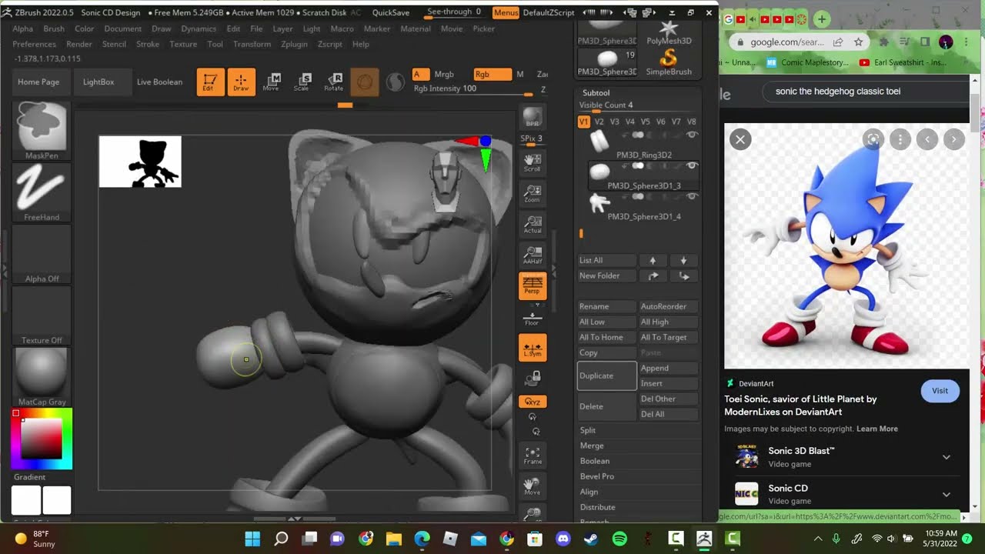The width and height of the screenshot is (985, 554).
Task: Toggle visibility eye for PM3D_Sphere3D1_4
Action: 692,197
